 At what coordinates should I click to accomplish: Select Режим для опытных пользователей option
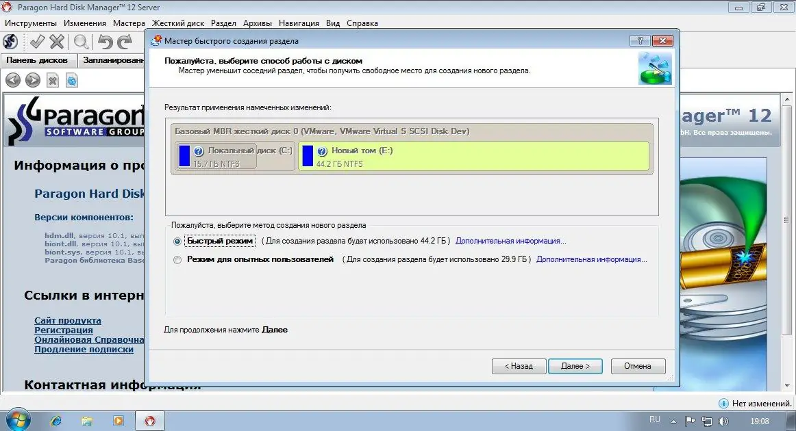click(x=177, y=260)
